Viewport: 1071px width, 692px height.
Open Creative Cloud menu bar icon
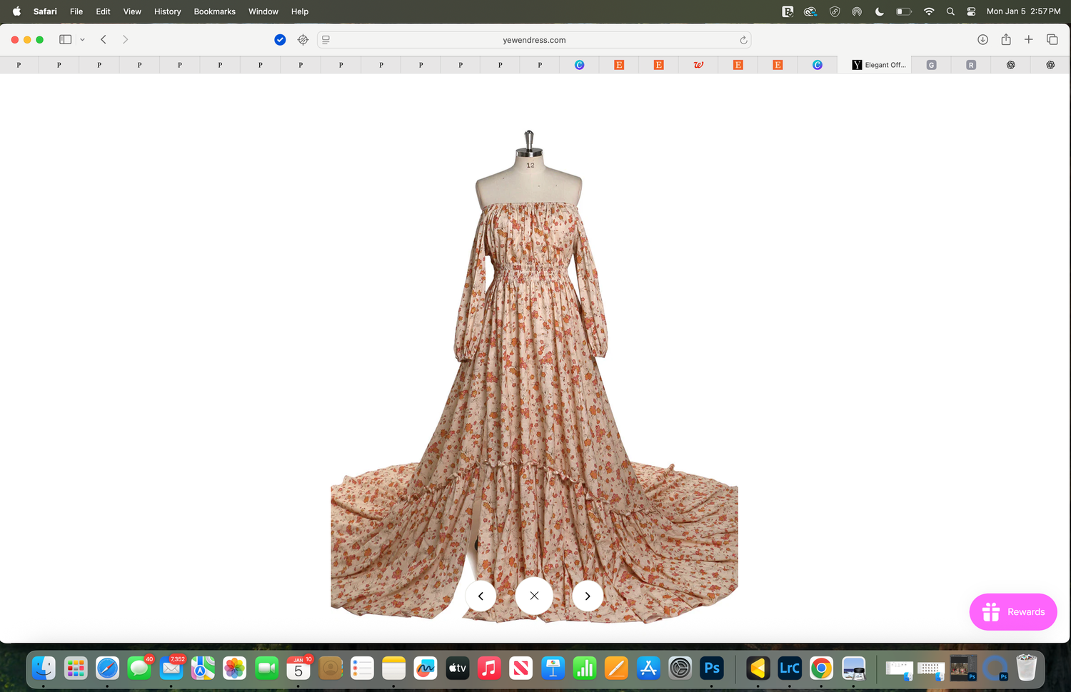coord(810,11)
